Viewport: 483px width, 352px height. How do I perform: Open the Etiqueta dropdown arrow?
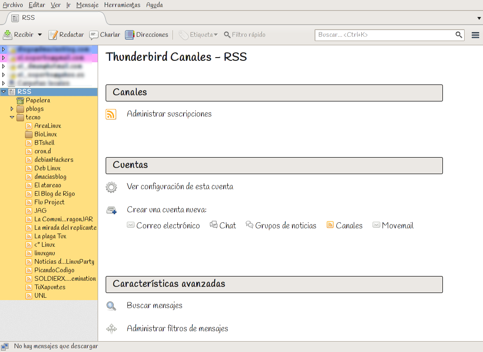tap(216, 35)
